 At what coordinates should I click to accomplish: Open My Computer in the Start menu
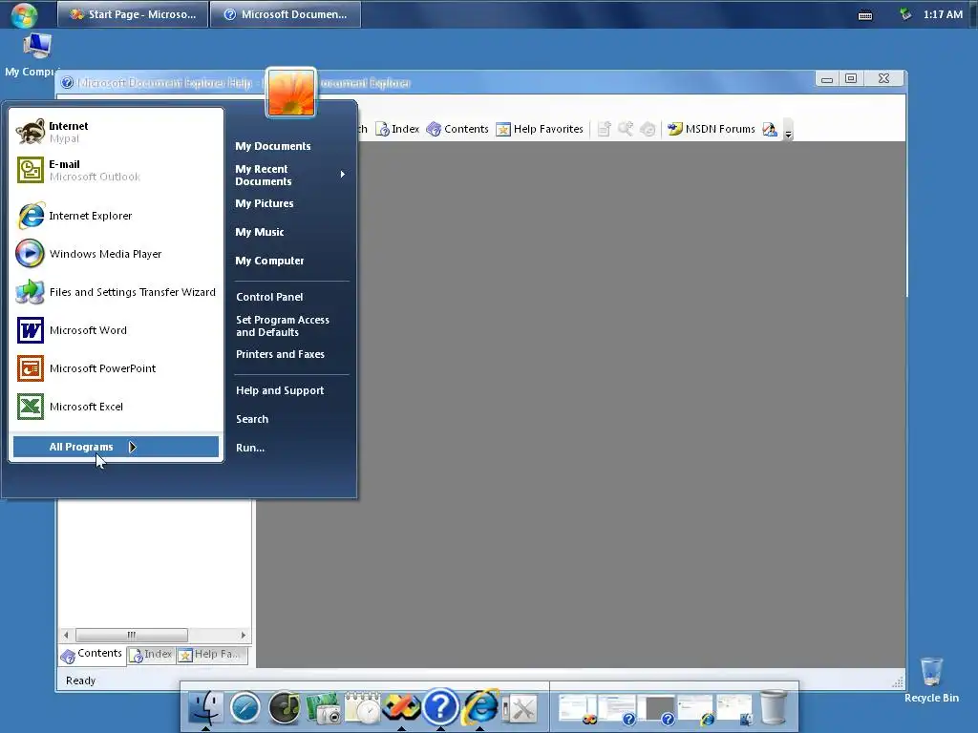tap(269, 261)
